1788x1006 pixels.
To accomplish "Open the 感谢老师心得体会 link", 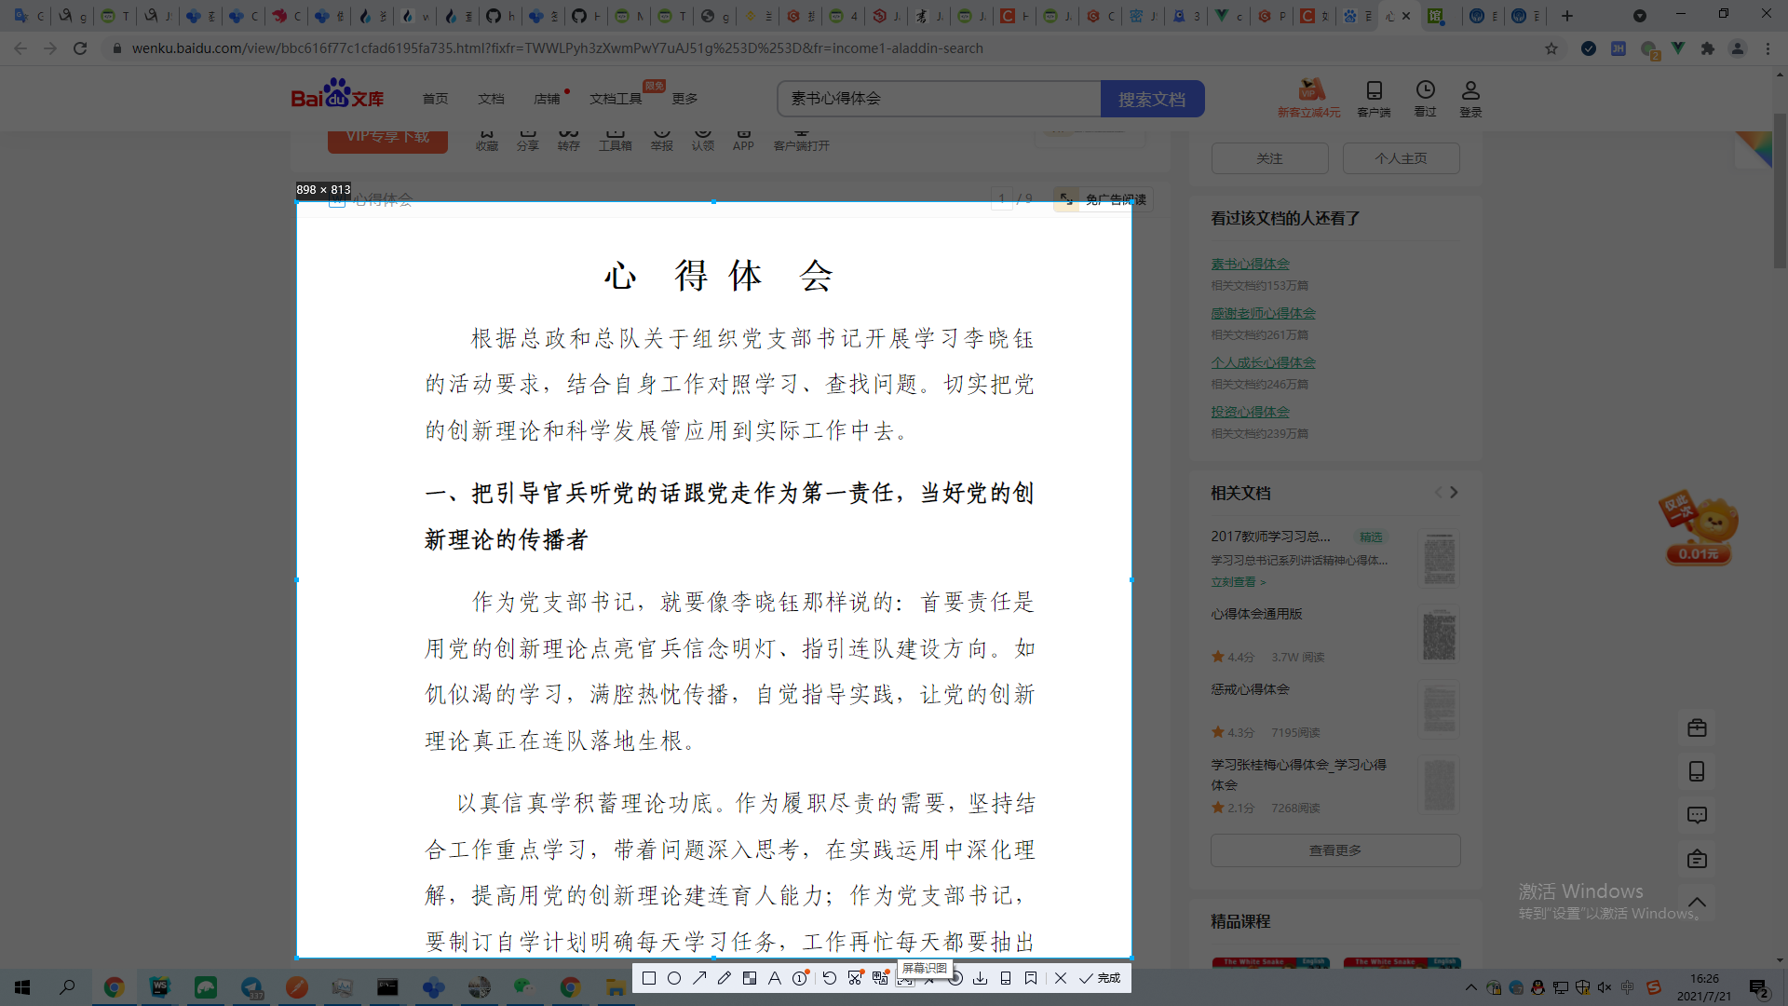I will [x=1263, y=313].
